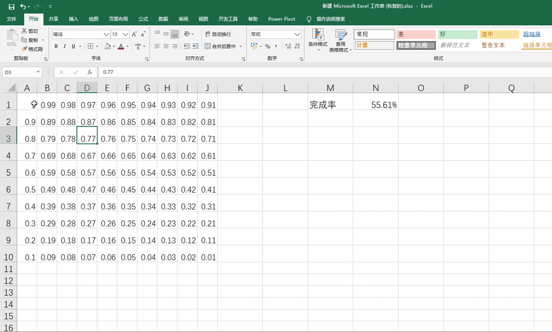The image size is (552, 332).
Task: Click the Decrease Font Size icon
Action: click(143, 34)
